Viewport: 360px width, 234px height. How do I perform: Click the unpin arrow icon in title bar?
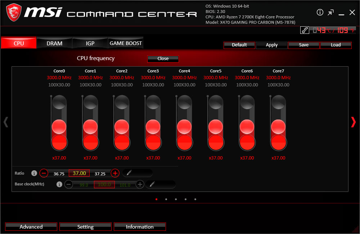(330, 13)
